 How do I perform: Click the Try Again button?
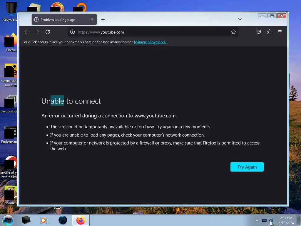tap(247, 167)
